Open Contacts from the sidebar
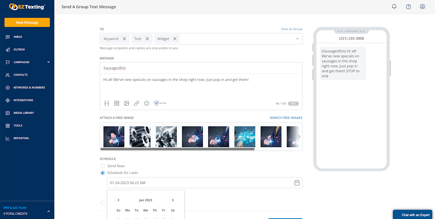 21,75
